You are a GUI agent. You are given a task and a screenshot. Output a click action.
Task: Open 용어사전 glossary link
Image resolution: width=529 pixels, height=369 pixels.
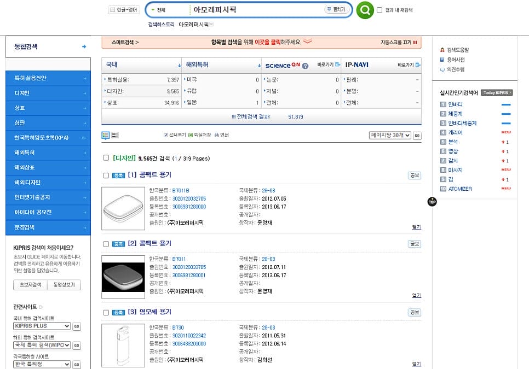pyautogui.click(x=452, y=60)
